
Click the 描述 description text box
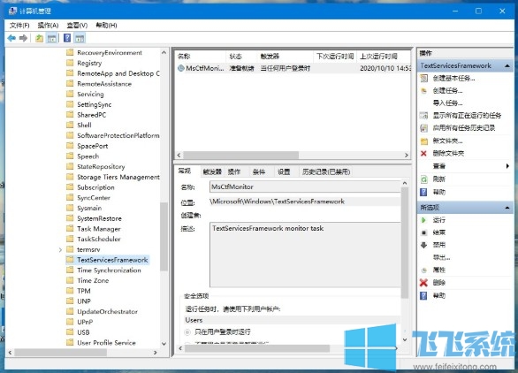[x=305, y=255]
